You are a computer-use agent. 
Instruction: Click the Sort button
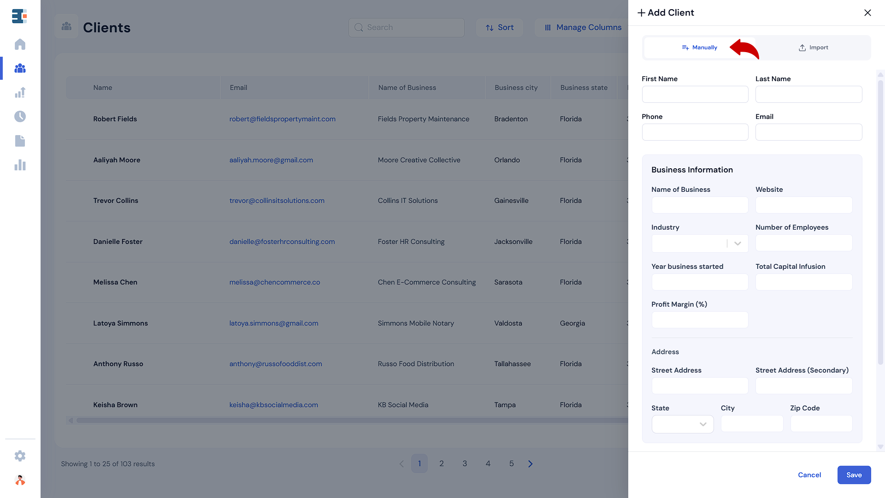[500, 28]
